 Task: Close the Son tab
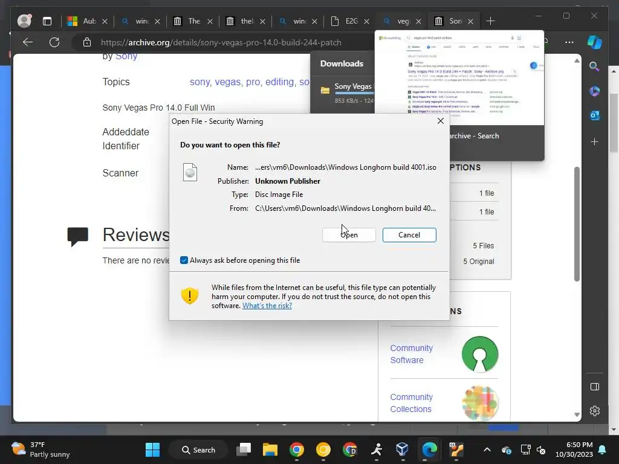click(470, 21)
